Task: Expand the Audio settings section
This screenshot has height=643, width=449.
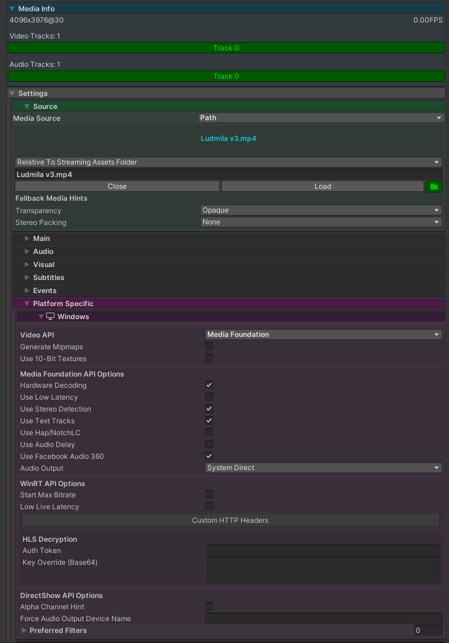Action: click(x=27, y=251)
